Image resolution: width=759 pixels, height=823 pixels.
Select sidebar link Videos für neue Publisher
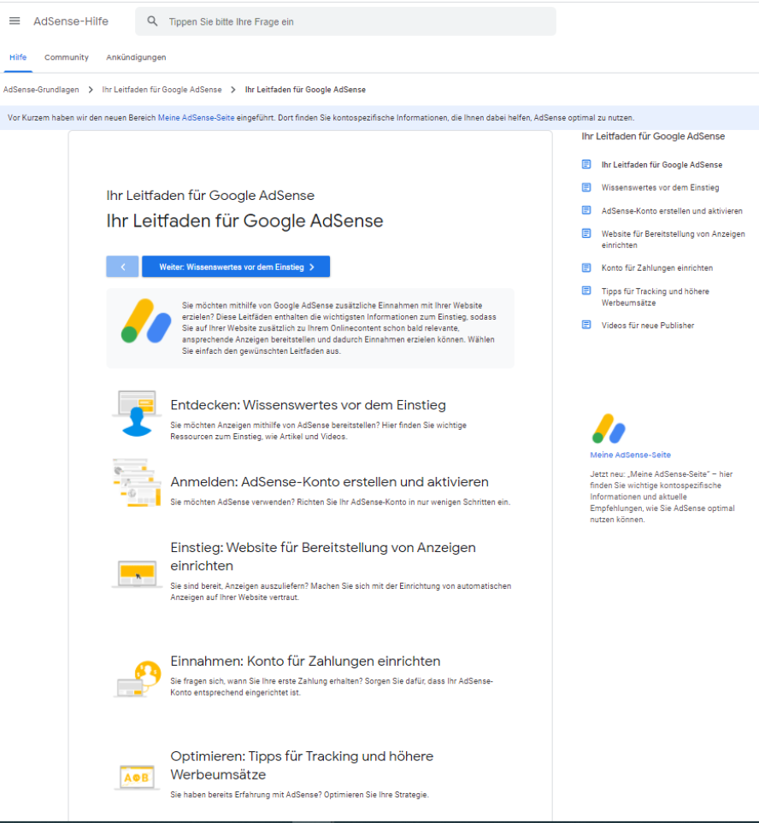648,325
